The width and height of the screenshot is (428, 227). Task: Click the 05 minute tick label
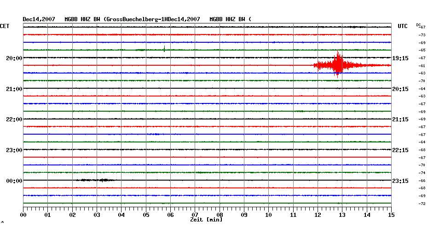(146, 215)
